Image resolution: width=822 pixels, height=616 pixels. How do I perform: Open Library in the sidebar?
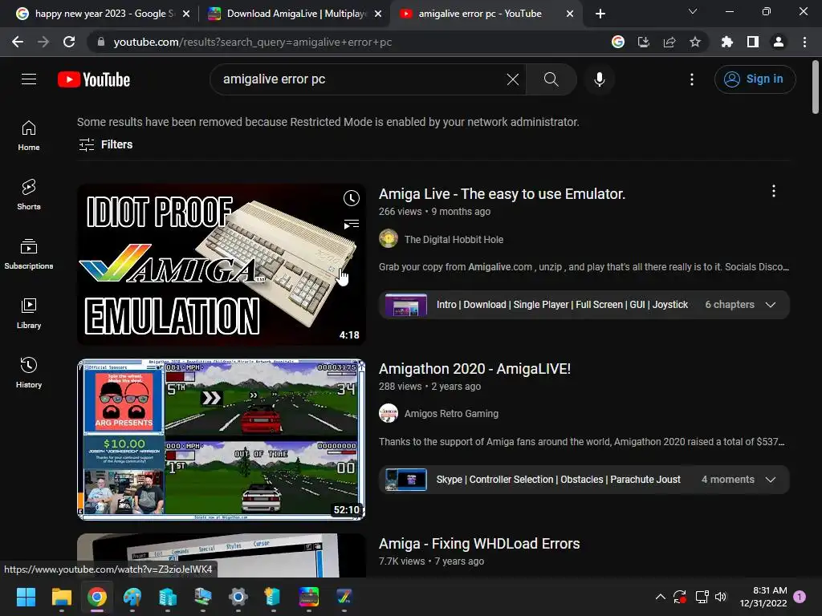(29, 313)
